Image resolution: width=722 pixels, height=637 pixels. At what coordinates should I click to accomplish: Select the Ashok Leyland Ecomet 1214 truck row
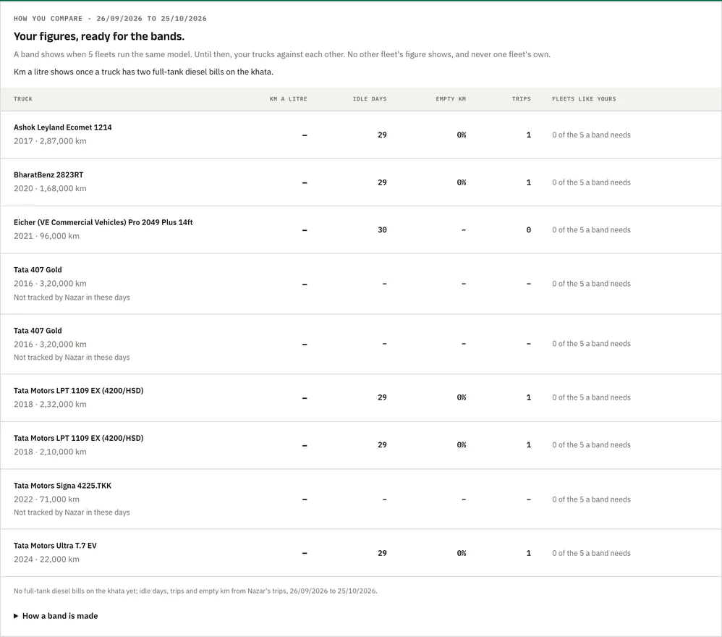pyautogui.click(x=361, y=135)
